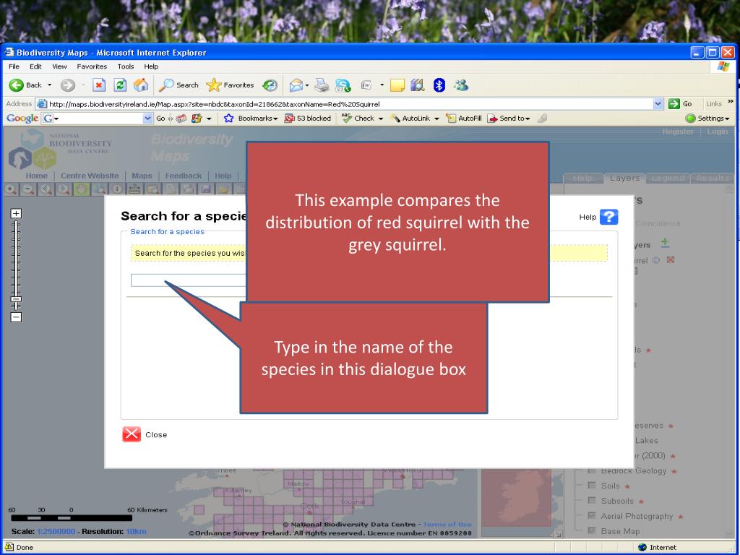Open the Favorites menu
The height and width of the screenshot is (555, 740).
(92, 66)
